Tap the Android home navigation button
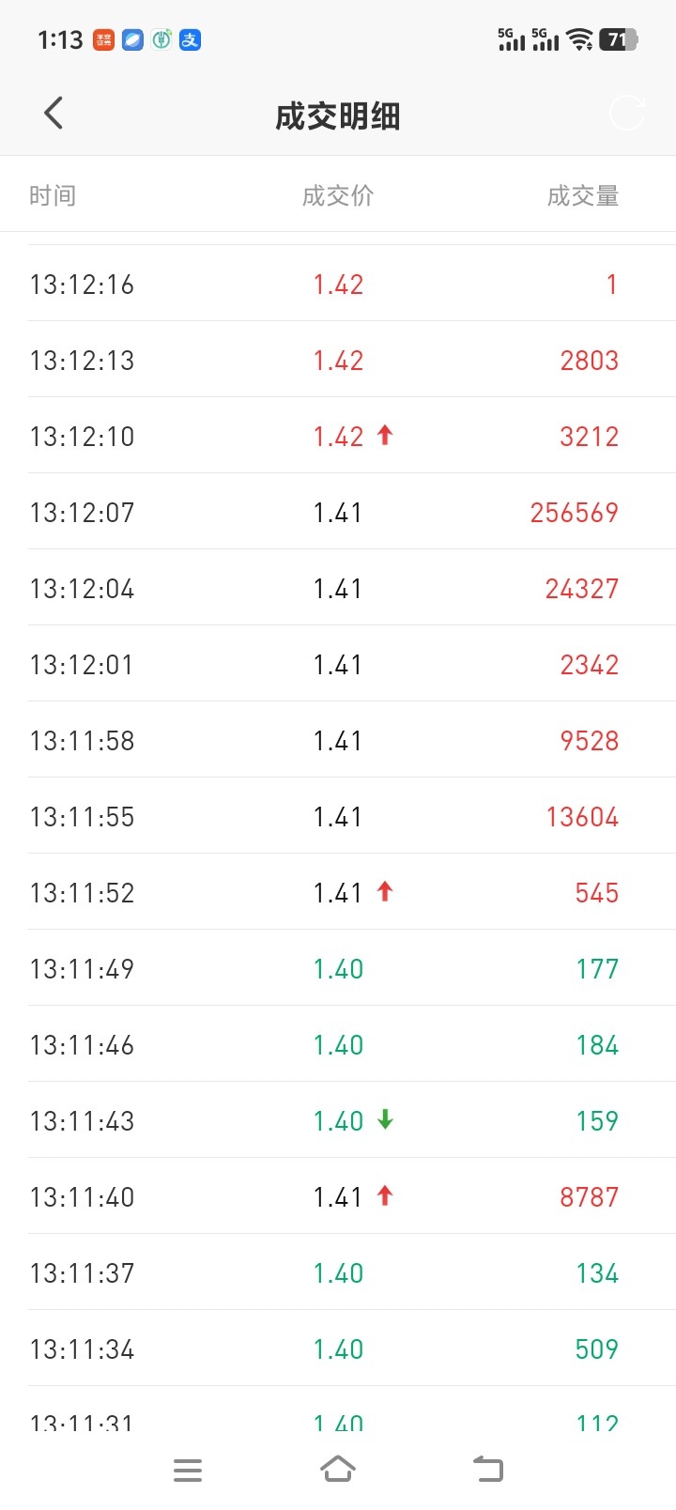The height and width of the screenshot is (1510, 676). tap(338, 1470)
